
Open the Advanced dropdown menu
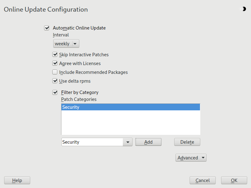(x=191, y=158)
